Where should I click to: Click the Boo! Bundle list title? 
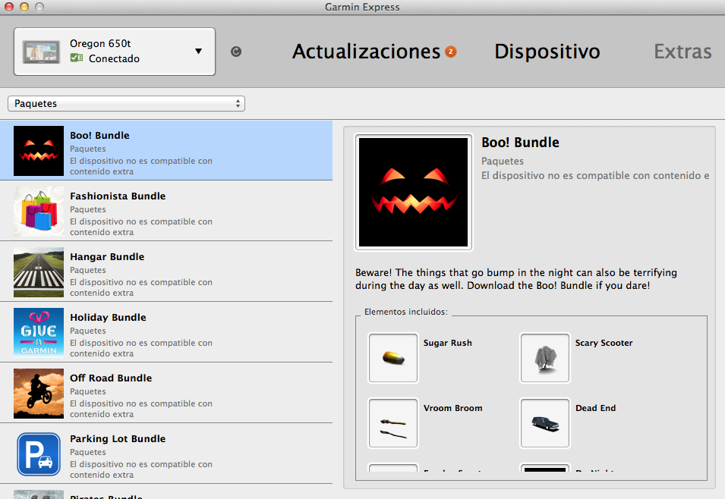click(x=99, y=136)
